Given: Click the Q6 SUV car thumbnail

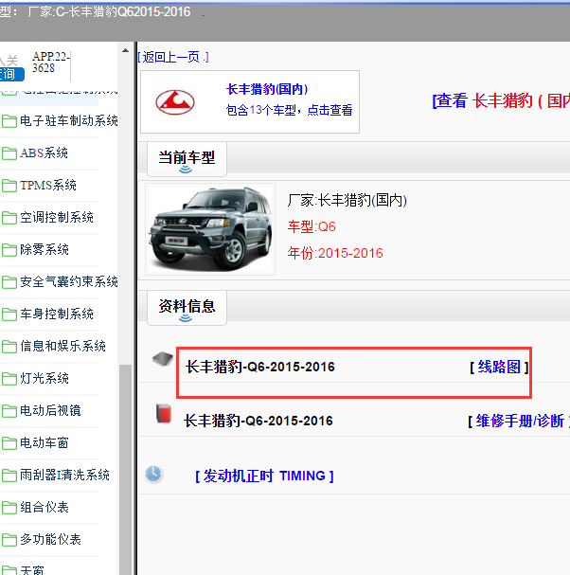Looking at the screenshot, I should coord(210,229).
